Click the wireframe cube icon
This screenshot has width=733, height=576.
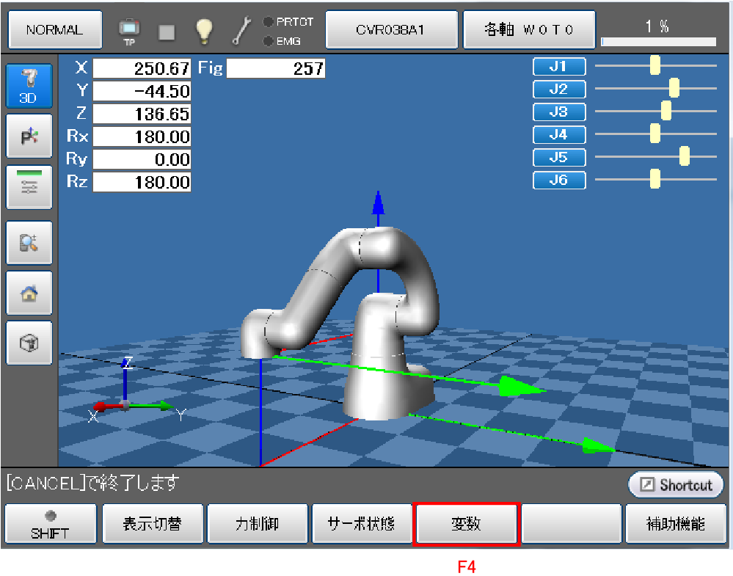[x=29, y=343]
